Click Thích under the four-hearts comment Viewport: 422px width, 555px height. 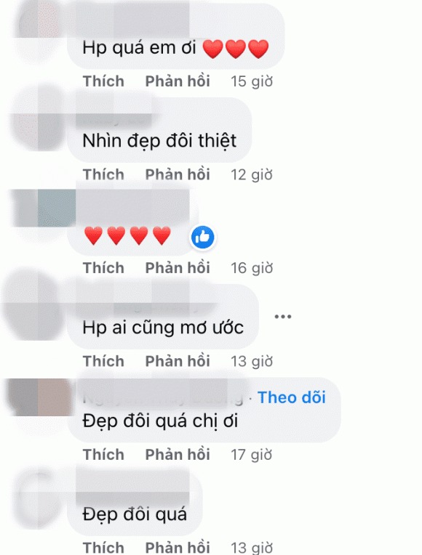(x=103, y=268)
